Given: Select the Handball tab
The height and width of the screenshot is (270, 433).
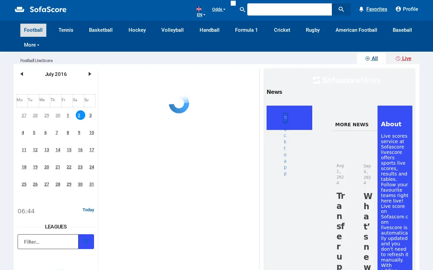Looking at the screenshot, I should pos(209,30).
